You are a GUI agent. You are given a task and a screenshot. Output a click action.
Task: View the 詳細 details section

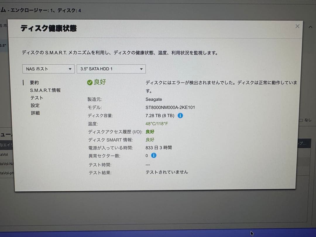tap(35, 113)
